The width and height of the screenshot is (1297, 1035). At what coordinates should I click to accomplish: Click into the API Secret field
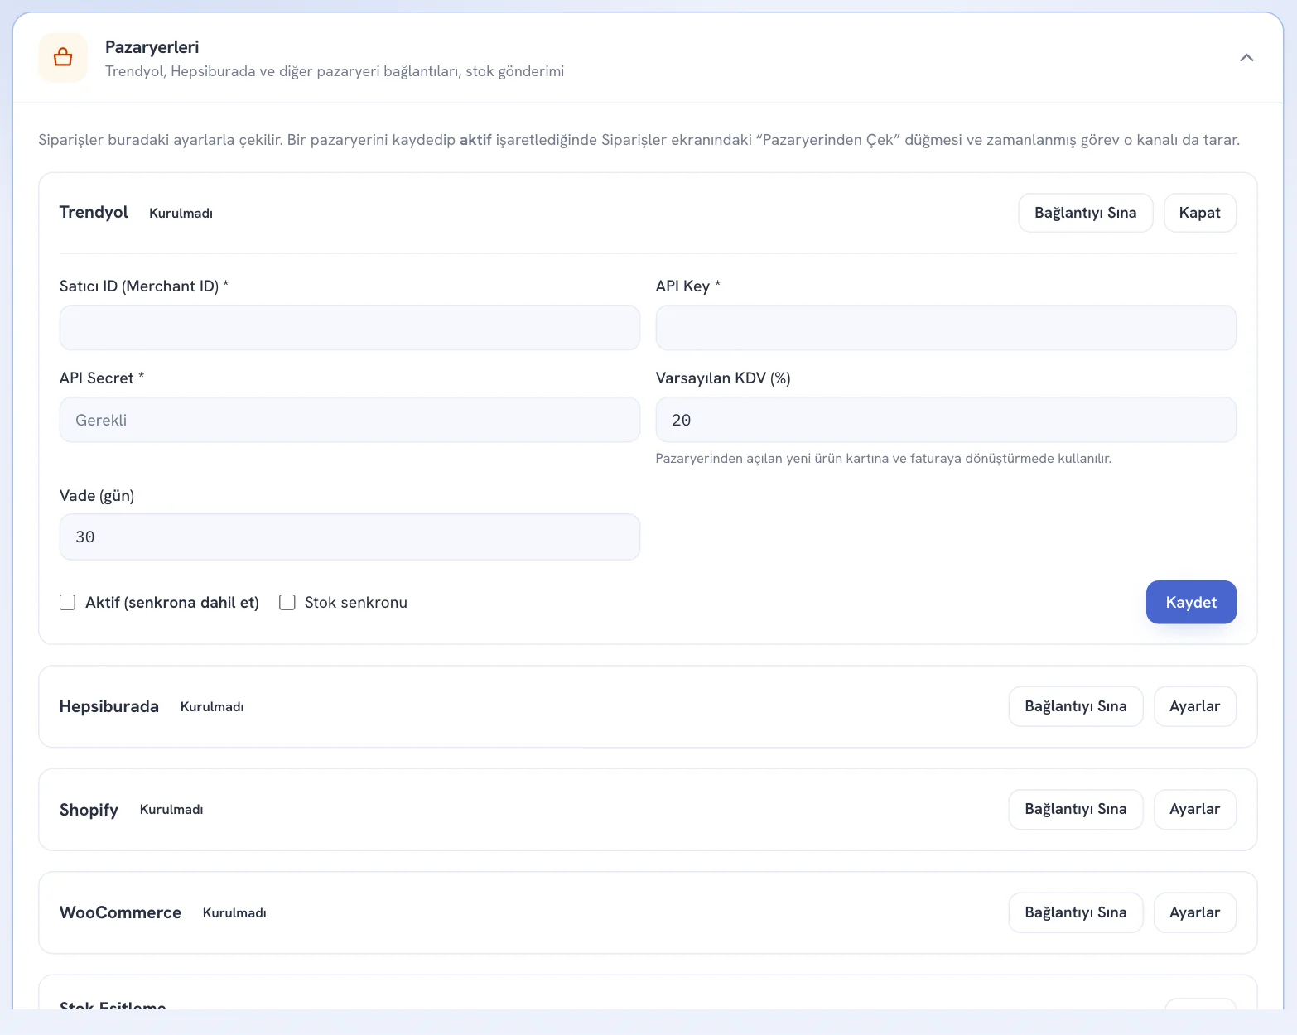pos(350,420)
